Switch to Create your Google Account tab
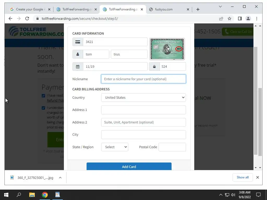 30,9
